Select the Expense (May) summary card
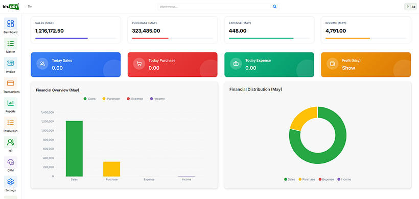Viewport: 419px width, 199px height. (269, 30)
